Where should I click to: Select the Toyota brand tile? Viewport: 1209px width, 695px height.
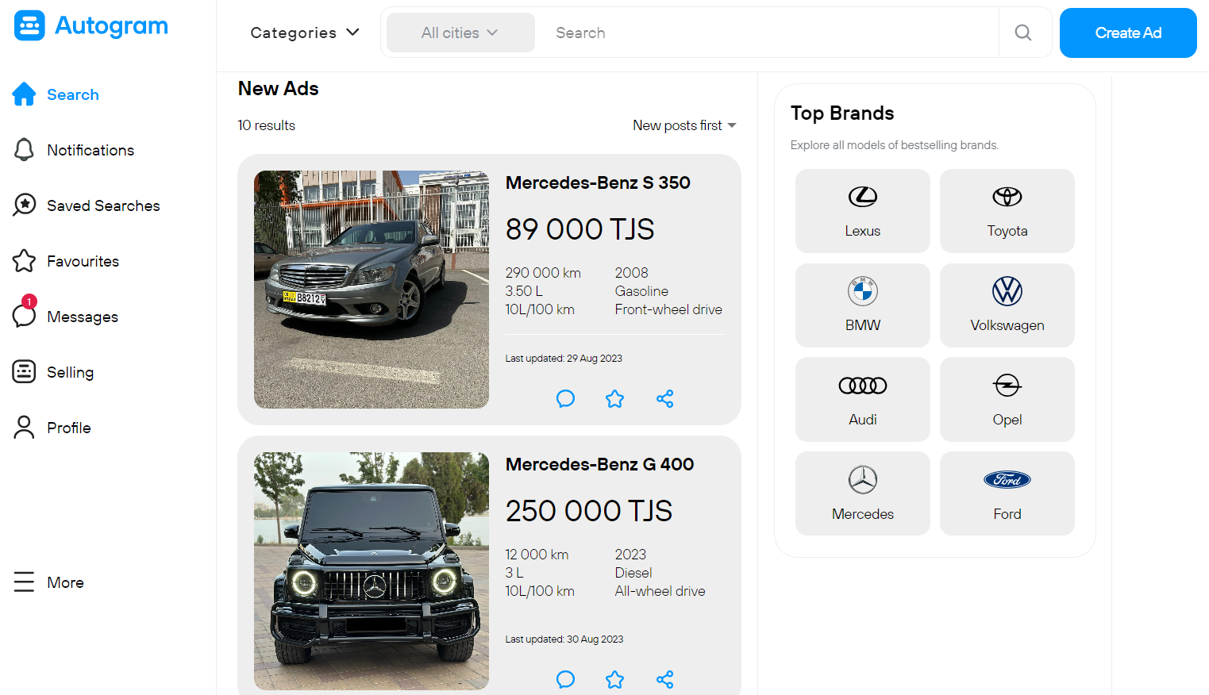1007,211
